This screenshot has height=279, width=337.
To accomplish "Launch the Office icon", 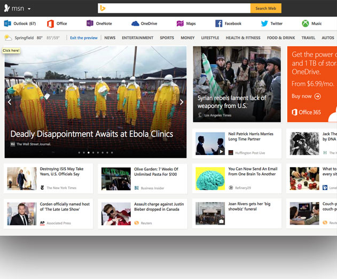I will coord(51,24).
